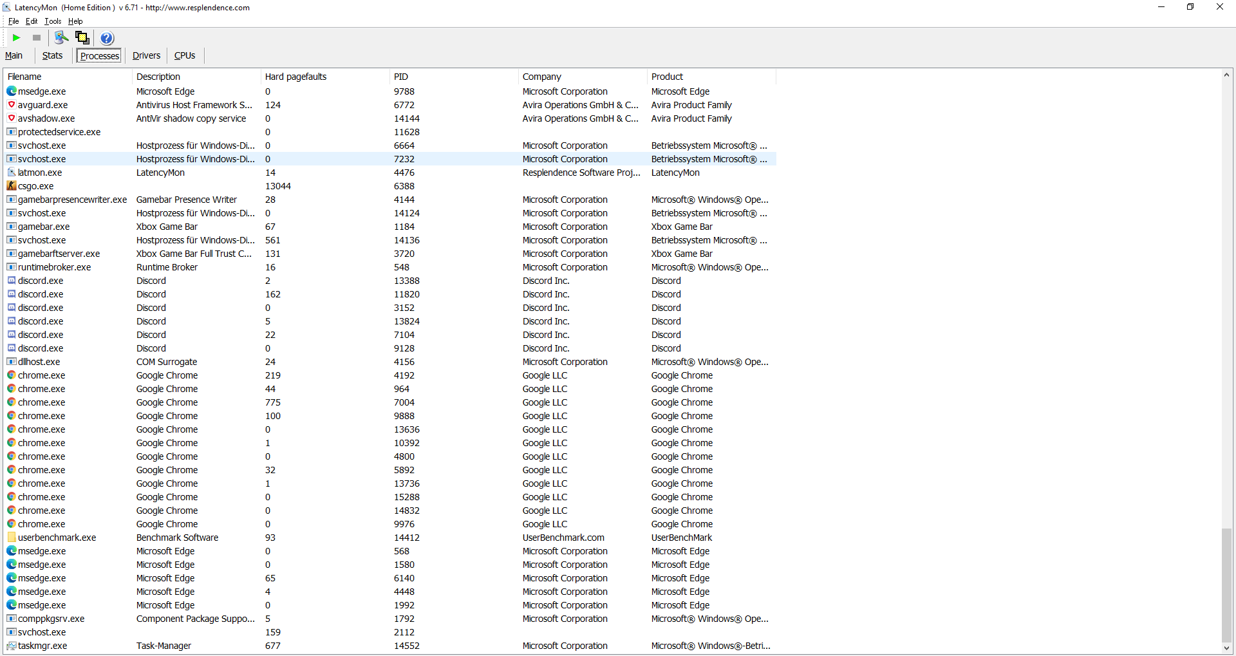Select the "Runtime Broker" description cell

click(x=167, y=267)
